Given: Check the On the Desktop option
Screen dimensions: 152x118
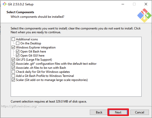Looking at the screenshot, I should 18,43.
